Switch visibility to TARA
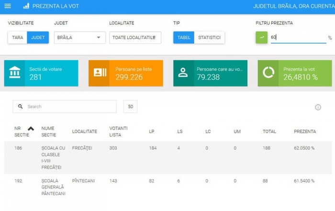Viewport: 335px width, 211px height. (17, 37)
